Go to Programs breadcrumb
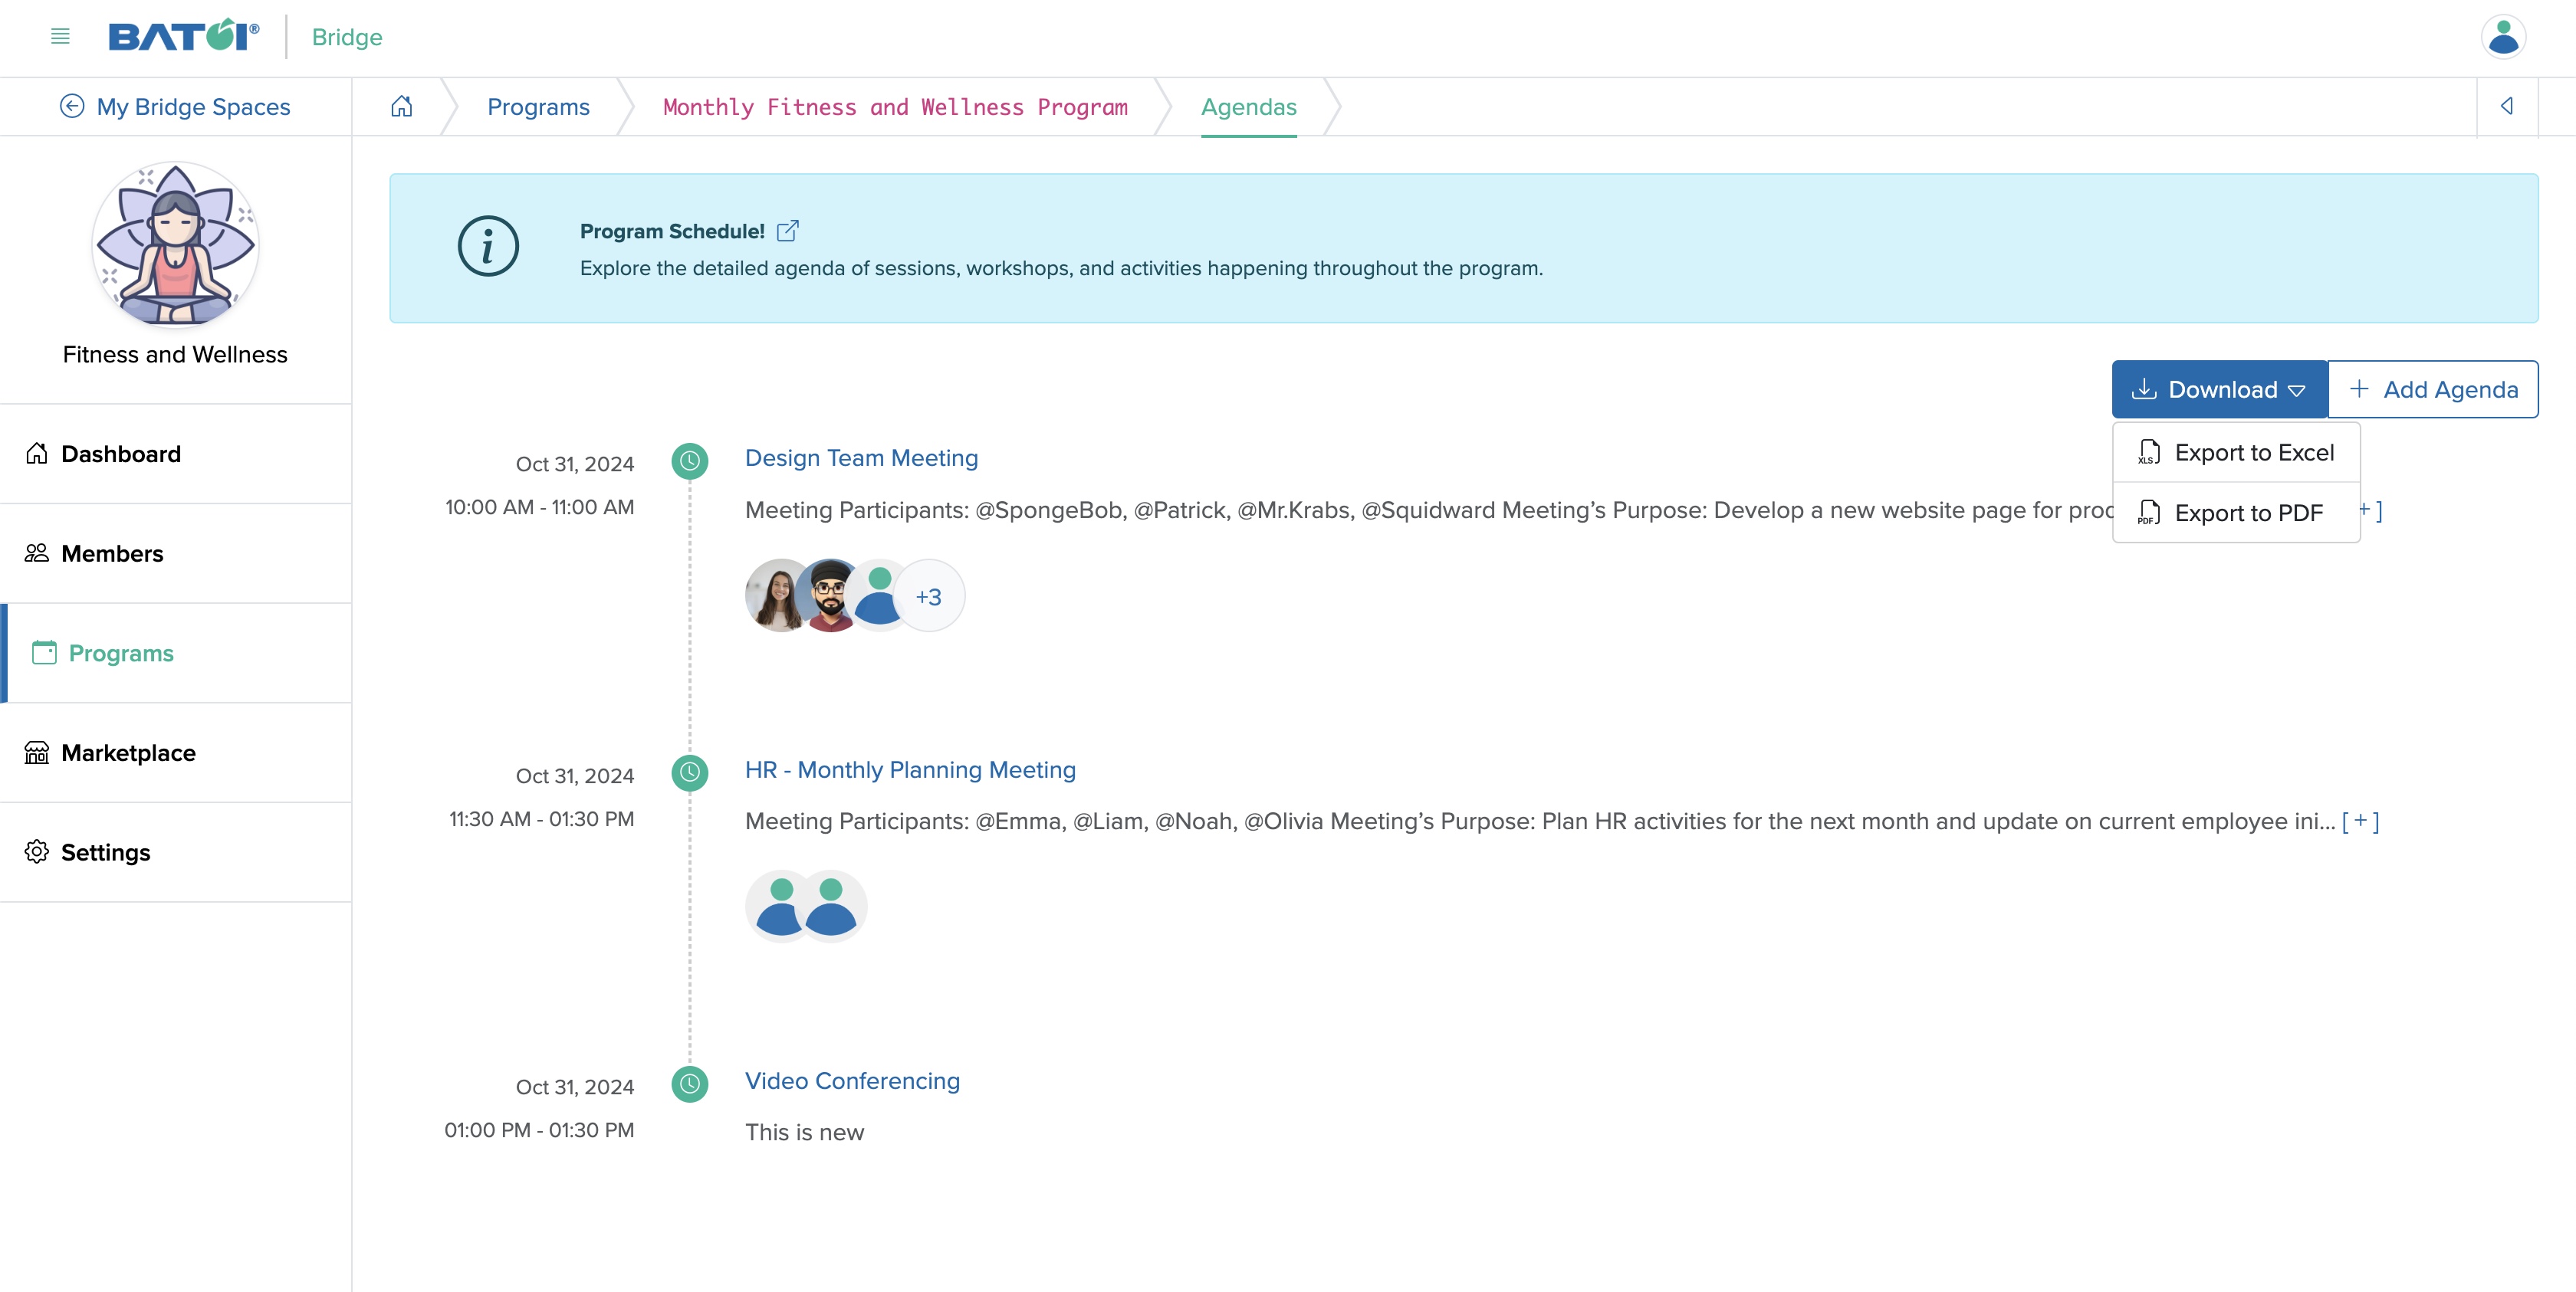This screenshot has height=1292, width=2576. pyautogui.click(x=538, y=107)
